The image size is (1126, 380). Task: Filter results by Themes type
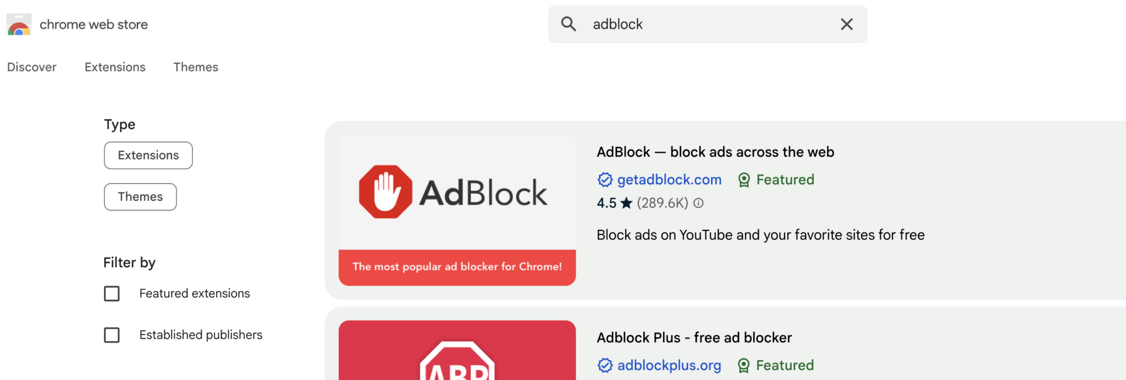[140, 196]
